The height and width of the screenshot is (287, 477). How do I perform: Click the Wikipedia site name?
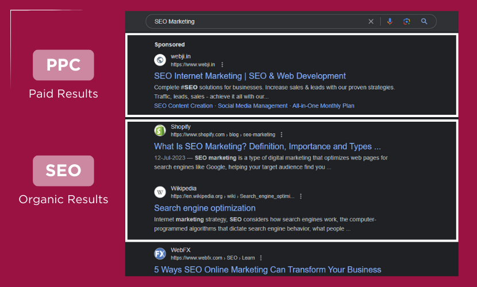coord(183,189)
